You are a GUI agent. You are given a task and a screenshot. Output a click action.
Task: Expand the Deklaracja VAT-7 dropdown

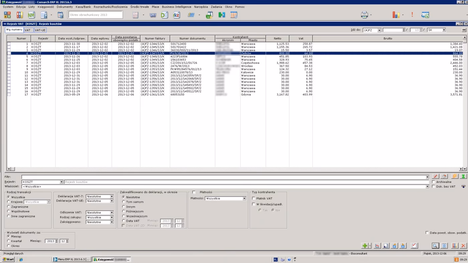tap(112, 197)
